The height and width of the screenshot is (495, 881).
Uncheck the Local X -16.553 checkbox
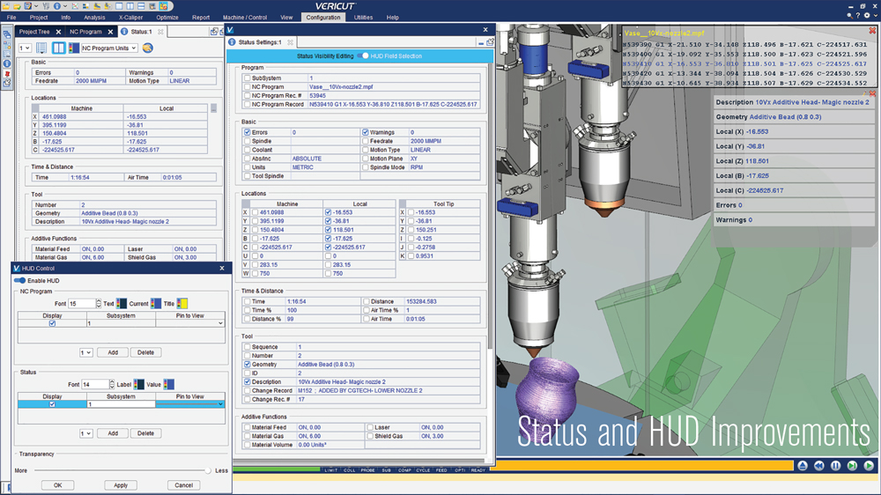pyautogui.click(x=328, y=212)
